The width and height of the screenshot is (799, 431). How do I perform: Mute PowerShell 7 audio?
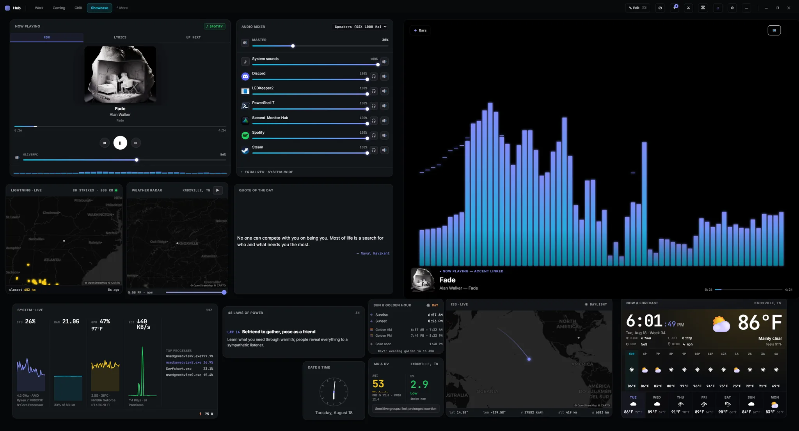pyautogui.click(x=384, y=106)
